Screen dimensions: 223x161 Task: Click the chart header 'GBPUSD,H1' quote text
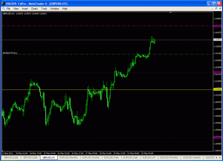25,14
